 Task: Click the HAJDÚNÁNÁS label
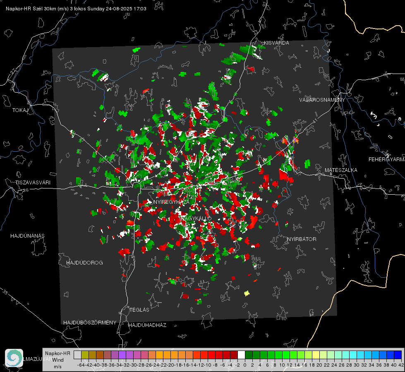click(27, 236)
